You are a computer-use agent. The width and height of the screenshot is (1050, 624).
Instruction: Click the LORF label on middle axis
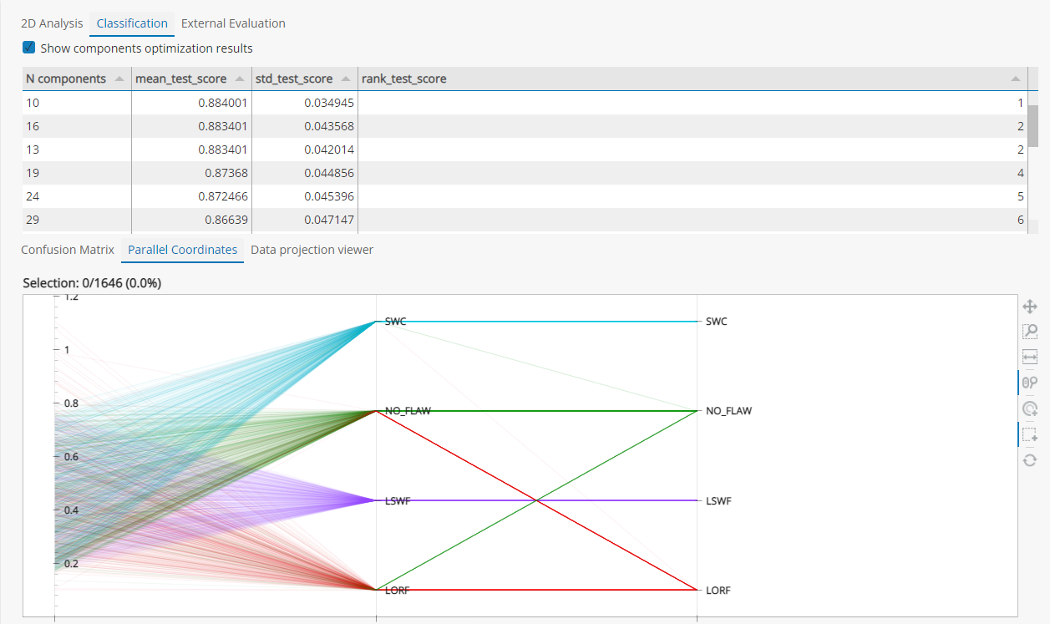click(x=397, y=591)
